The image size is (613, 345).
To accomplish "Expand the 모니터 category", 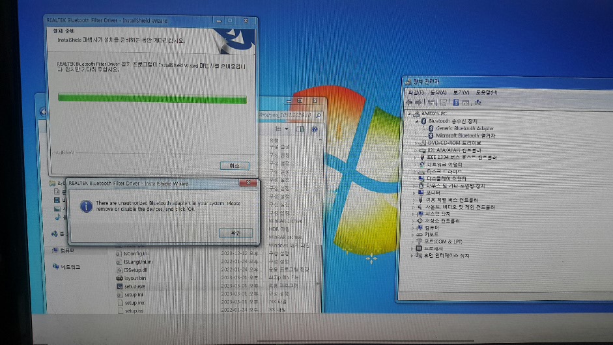I will click(x=414, y=193).
